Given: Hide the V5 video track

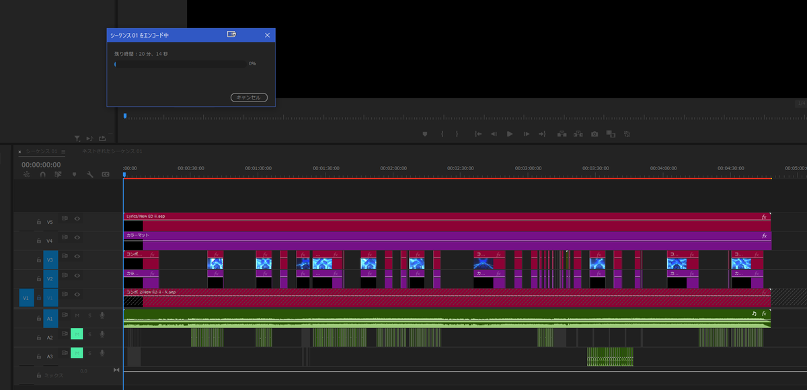Looking at the screenshot, I should (x=77, y=219).
